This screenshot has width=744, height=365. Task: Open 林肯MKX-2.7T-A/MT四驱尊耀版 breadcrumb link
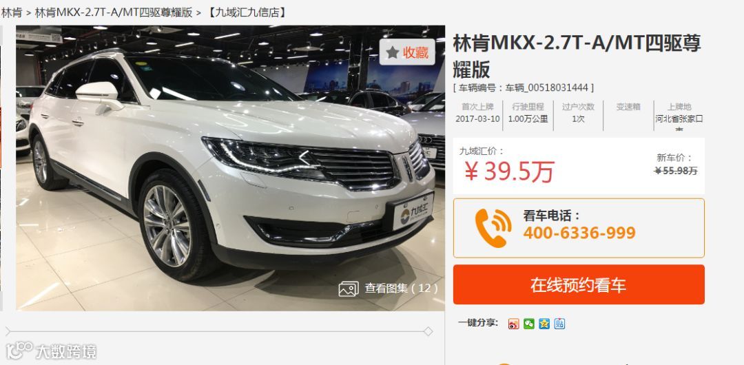tap(114, 13)
